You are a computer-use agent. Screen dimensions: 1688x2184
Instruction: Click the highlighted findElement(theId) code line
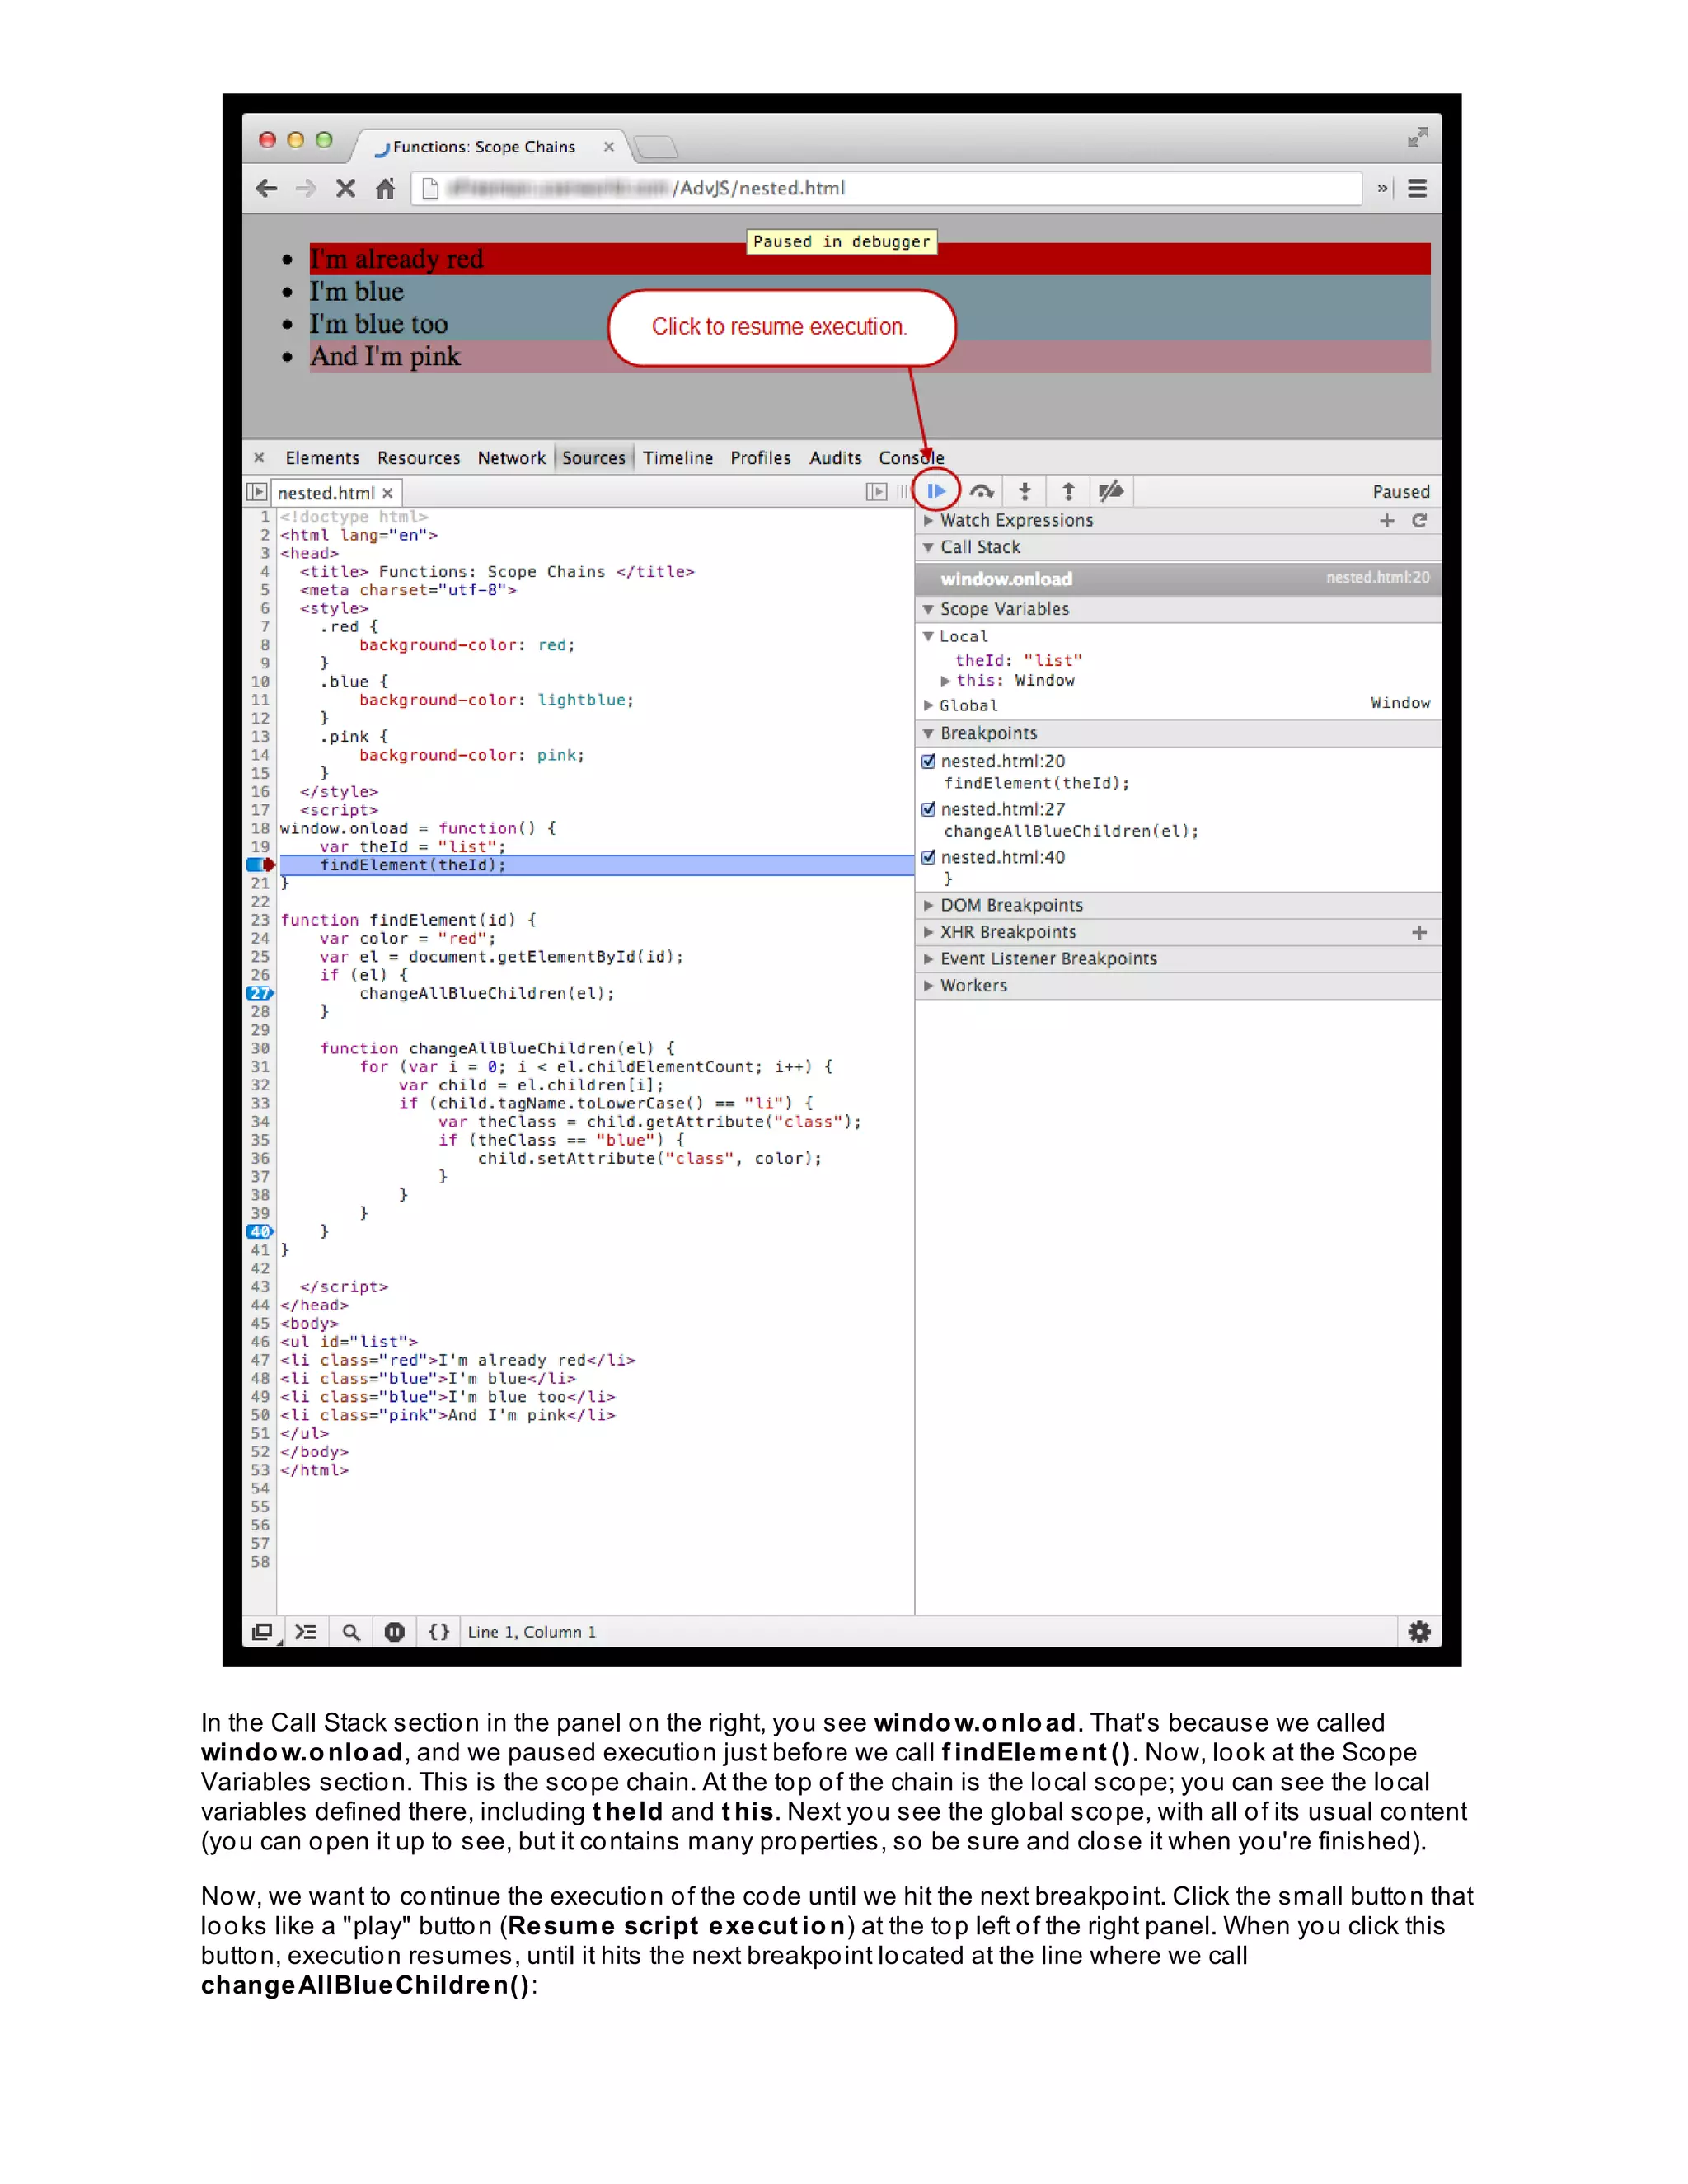point(597,865)
